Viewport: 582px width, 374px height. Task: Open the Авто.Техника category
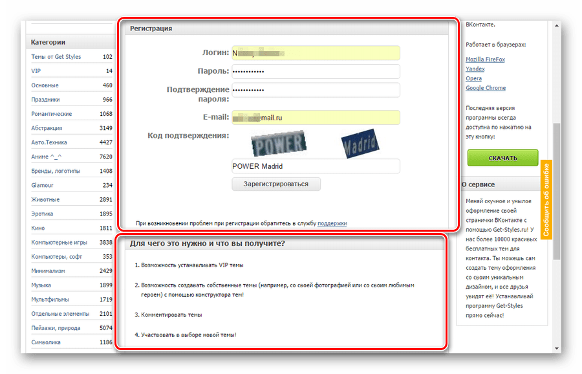49,142
